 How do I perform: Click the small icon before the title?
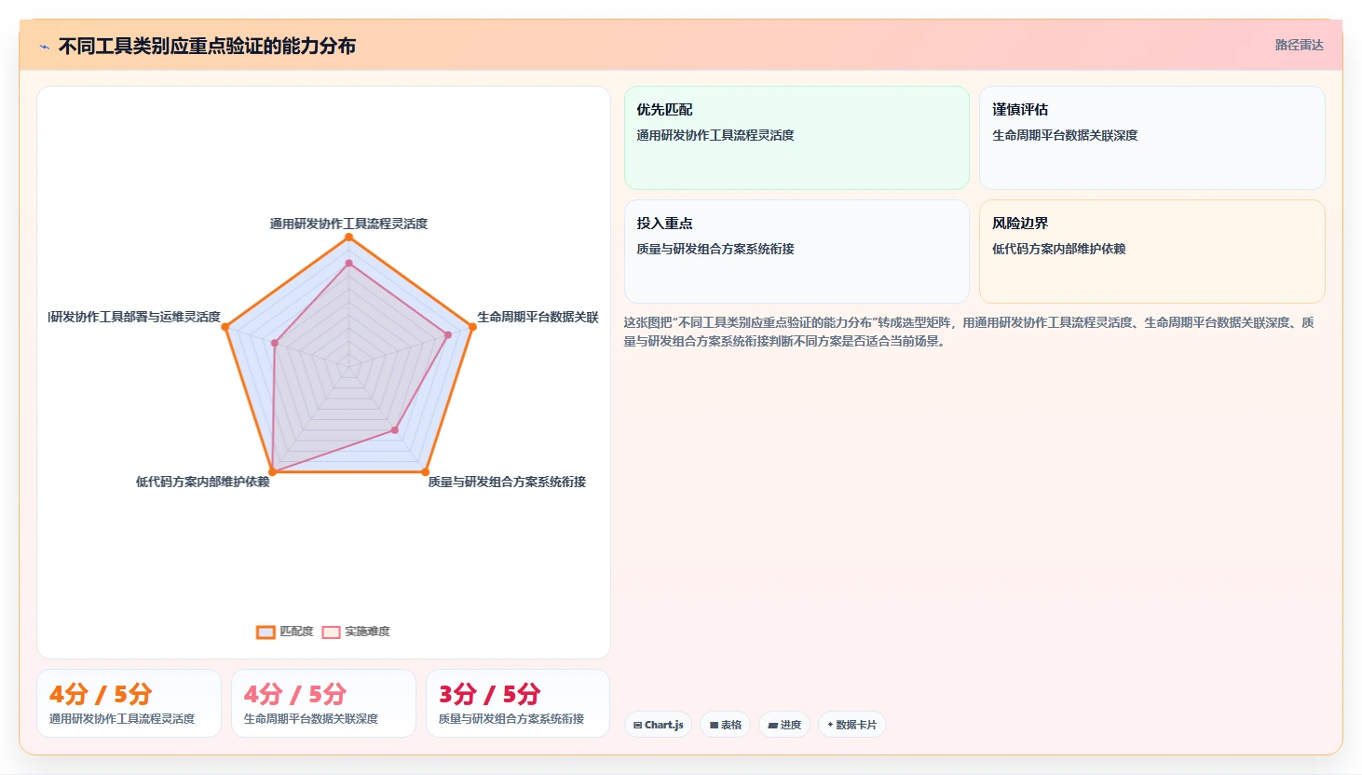[x=44, y=47]
